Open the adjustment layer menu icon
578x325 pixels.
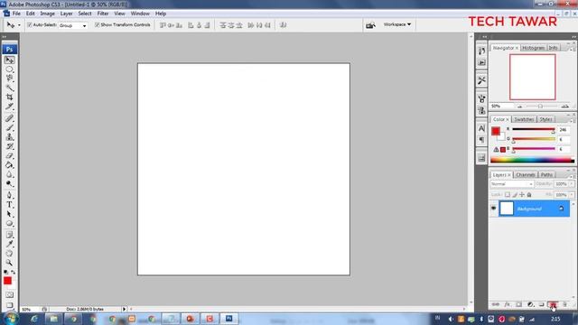coord(530,305)
